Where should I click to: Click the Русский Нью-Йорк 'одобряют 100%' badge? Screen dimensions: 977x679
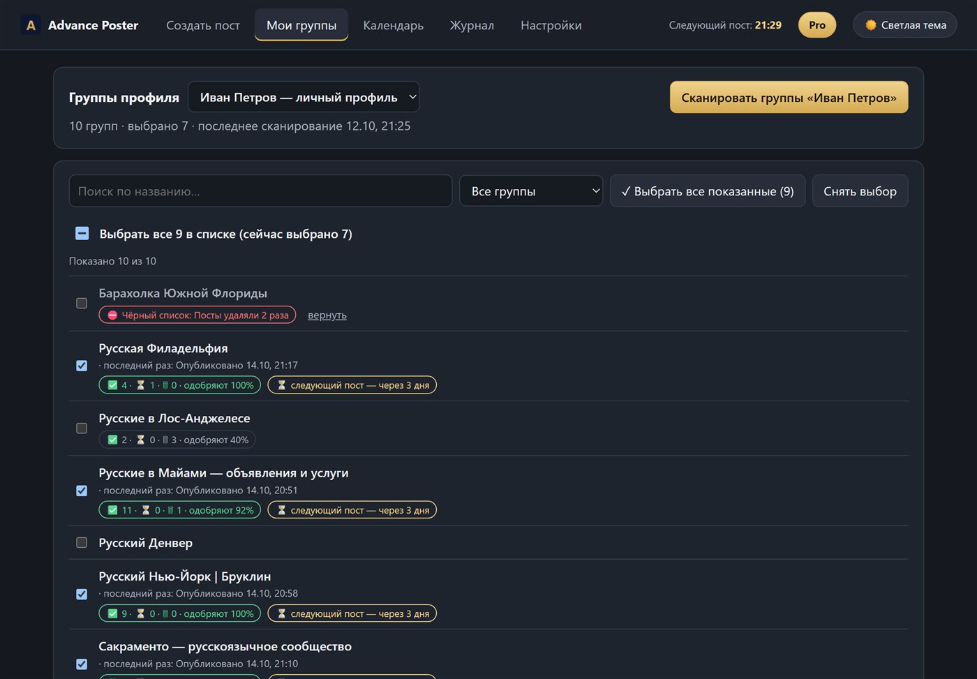(180, 614)
